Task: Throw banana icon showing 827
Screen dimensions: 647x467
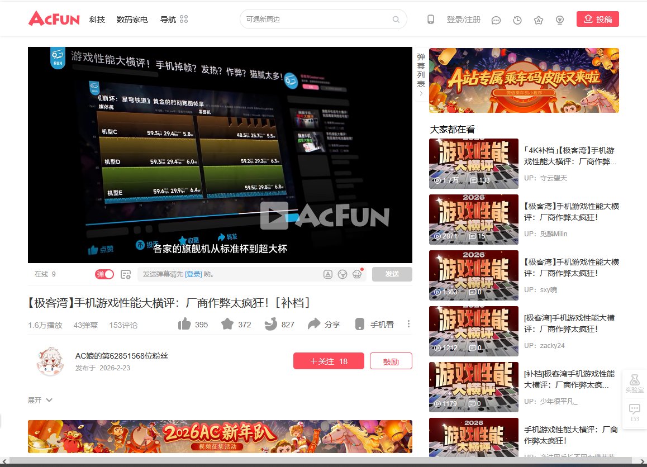Action: coord(270,324)
